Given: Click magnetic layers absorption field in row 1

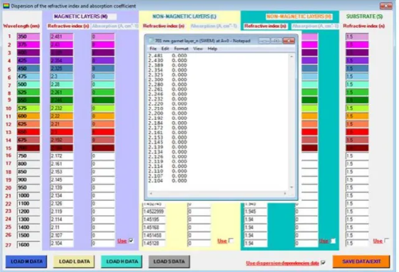Looking at the screenshot, I should (x=103, y=37).
